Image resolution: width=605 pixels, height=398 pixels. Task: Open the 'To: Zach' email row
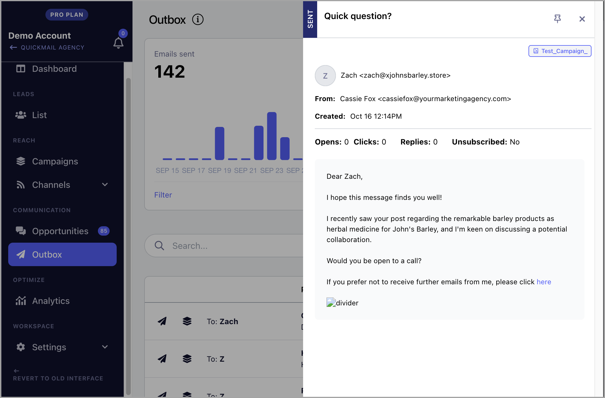click(224, 321)
